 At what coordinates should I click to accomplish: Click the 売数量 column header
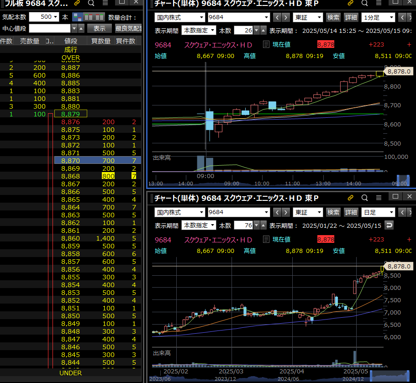[30, 41]
